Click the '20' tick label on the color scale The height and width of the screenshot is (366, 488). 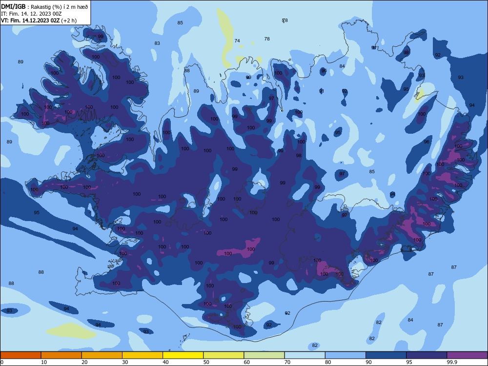click(x=84, y=362)
